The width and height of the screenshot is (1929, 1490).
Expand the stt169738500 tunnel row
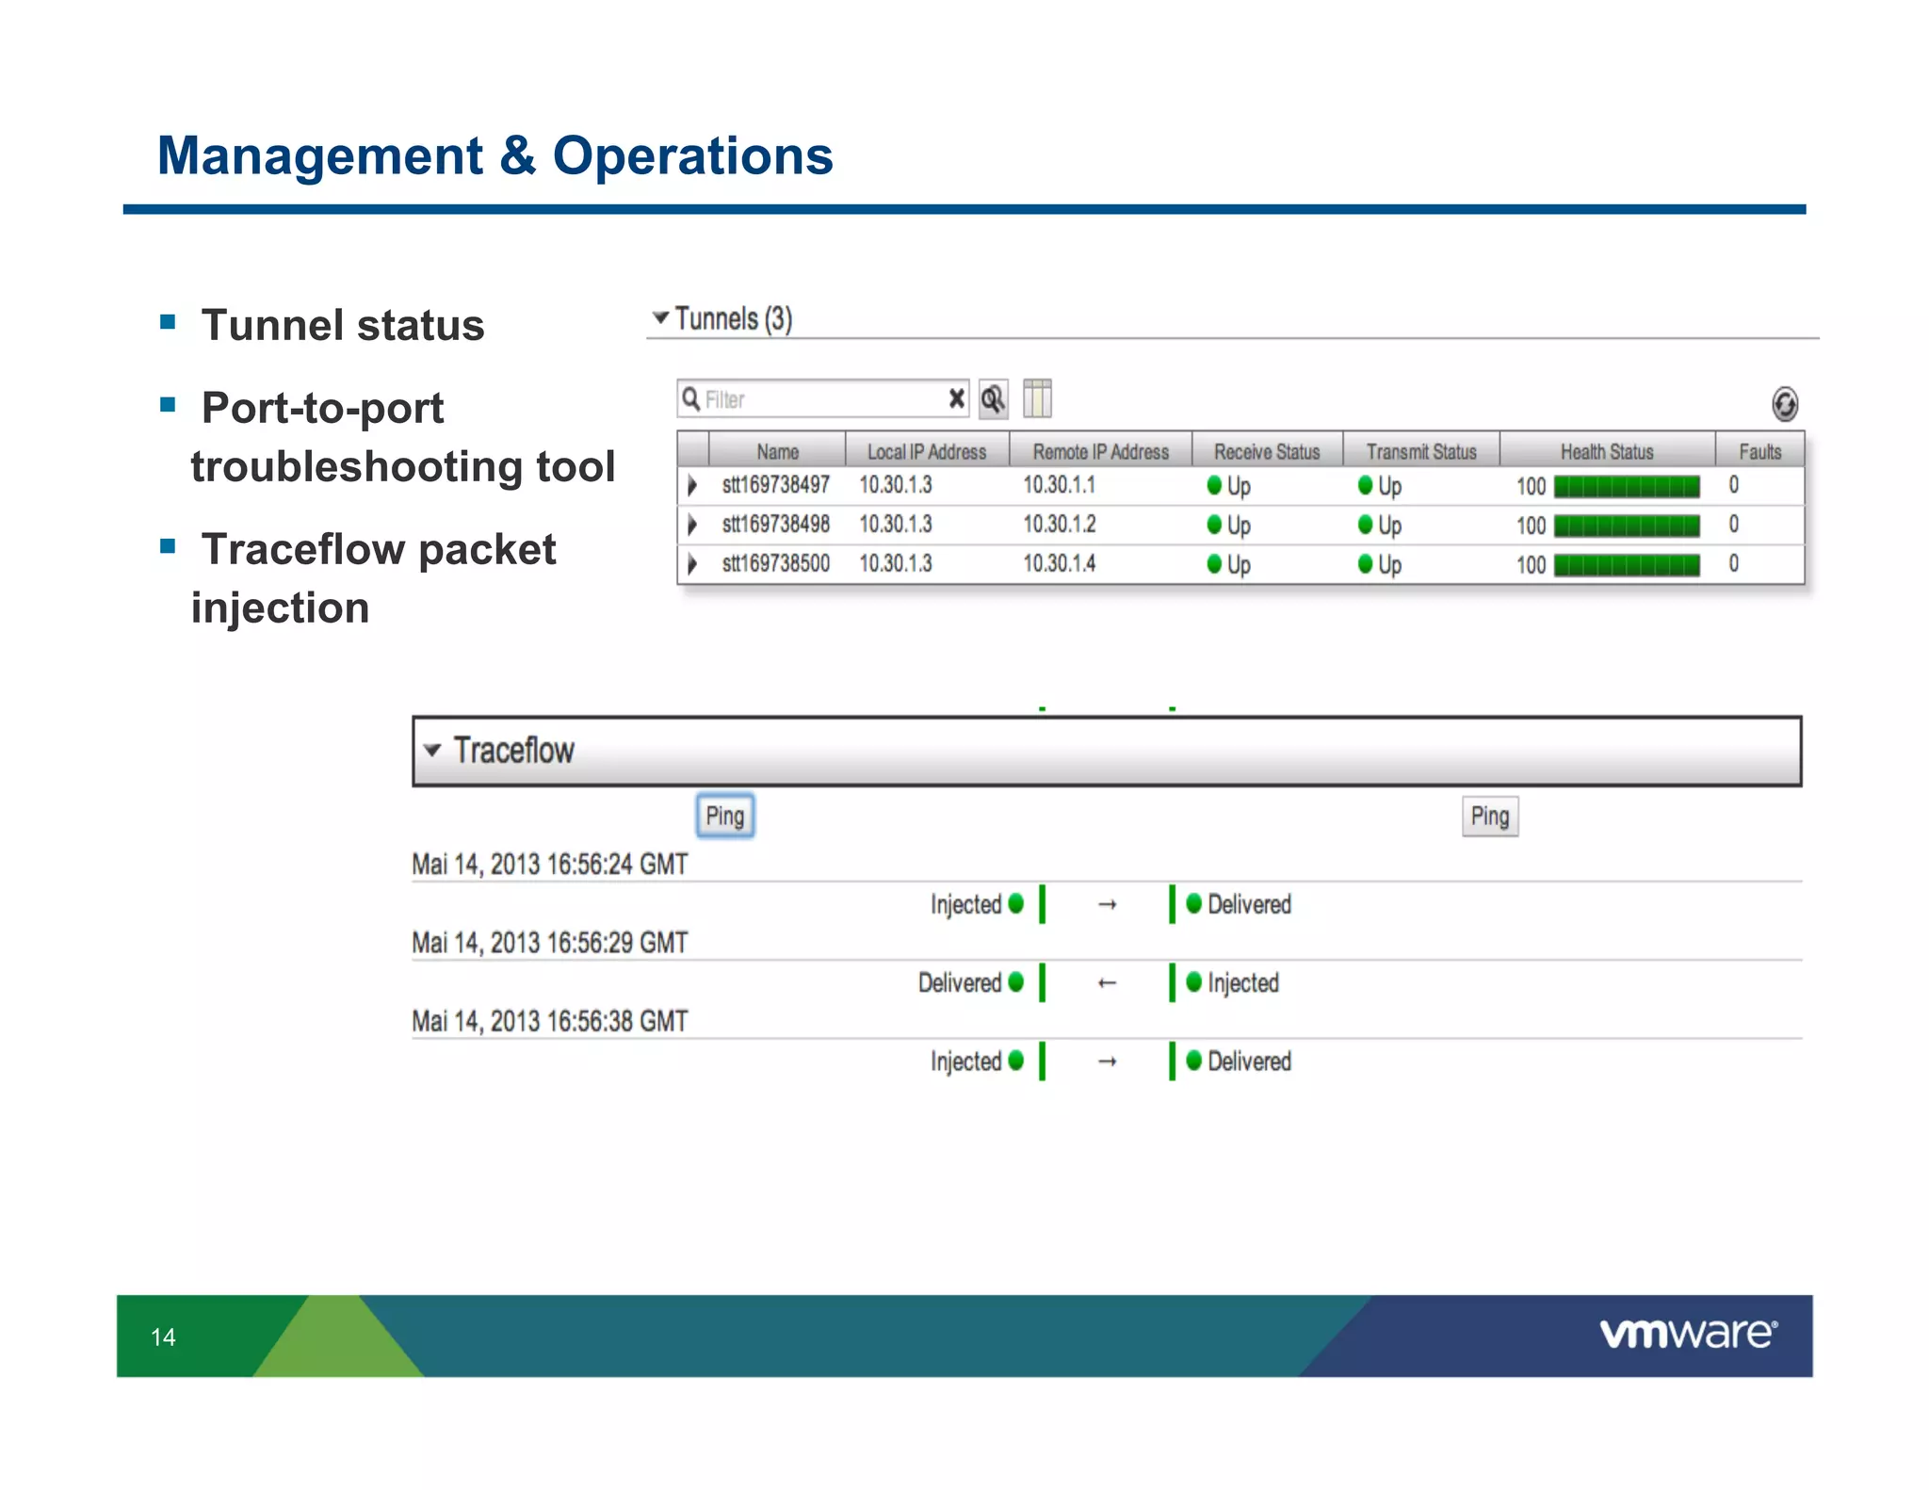692,564
